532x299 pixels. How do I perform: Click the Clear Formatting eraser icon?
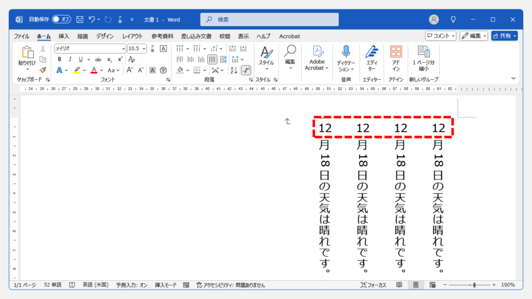(131, 59)
